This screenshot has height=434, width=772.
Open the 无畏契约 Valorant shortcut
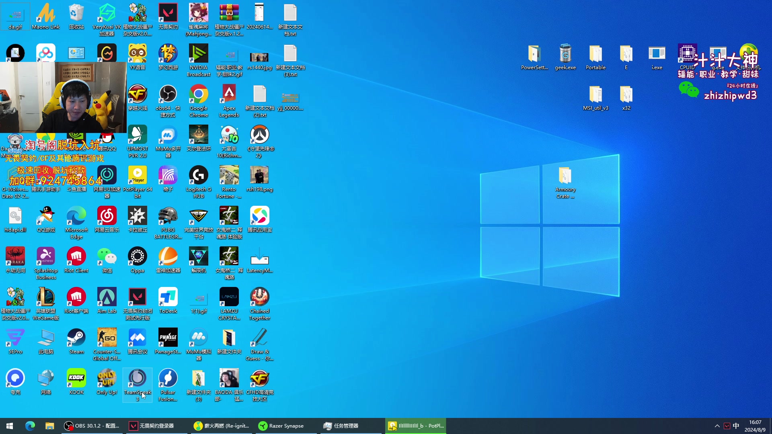point(168,16)
